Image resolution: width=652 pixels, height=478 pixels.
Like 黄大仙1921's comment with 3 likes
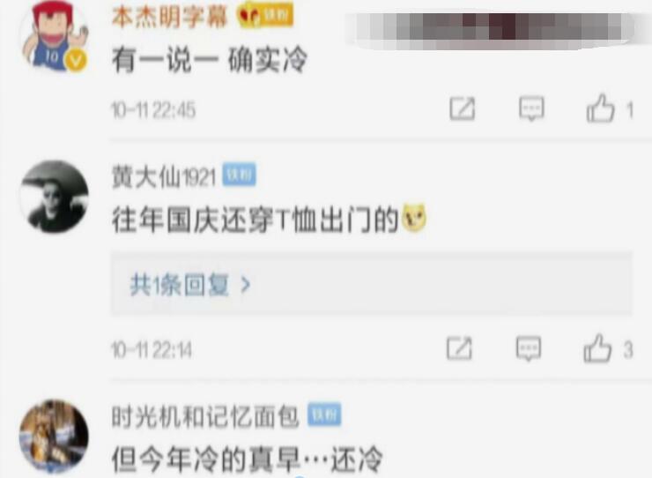(597, 348)
